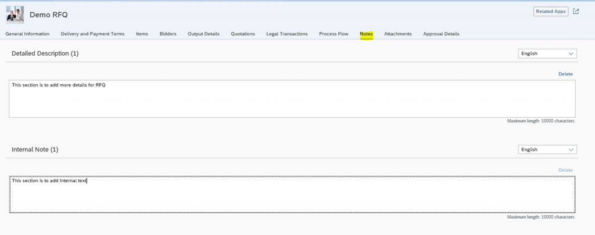Click the Demo RFQ header thumbnail image
This screenshot has width=595, height=235.
pos(15,15)
